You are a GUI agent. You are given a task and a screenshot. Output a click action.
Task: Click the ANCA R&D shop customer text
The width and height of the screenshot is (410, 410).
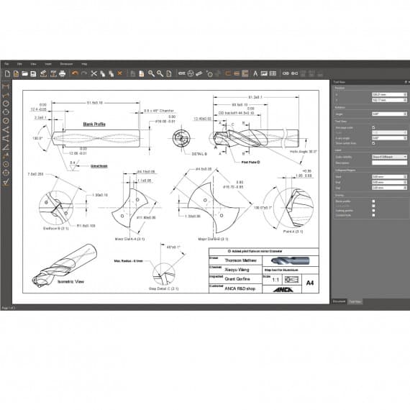coord(240,288)
